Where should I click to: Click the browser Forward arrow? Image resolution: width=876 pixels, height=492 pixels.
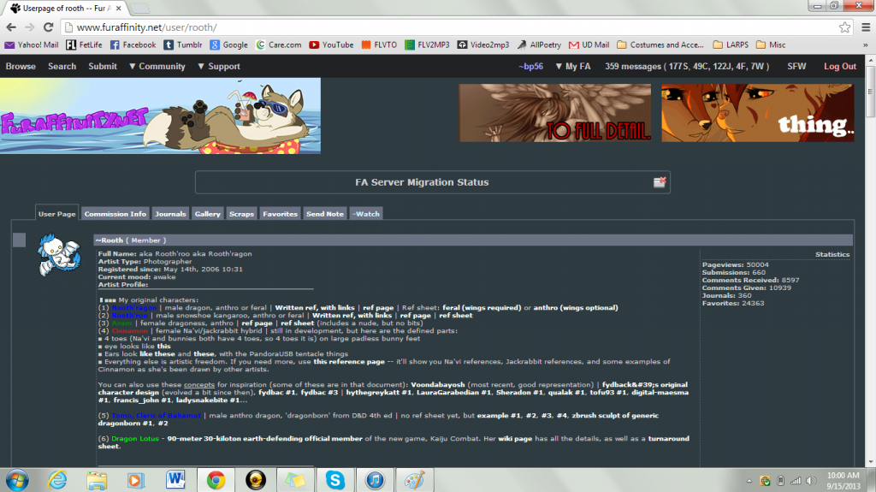point(30,27)
